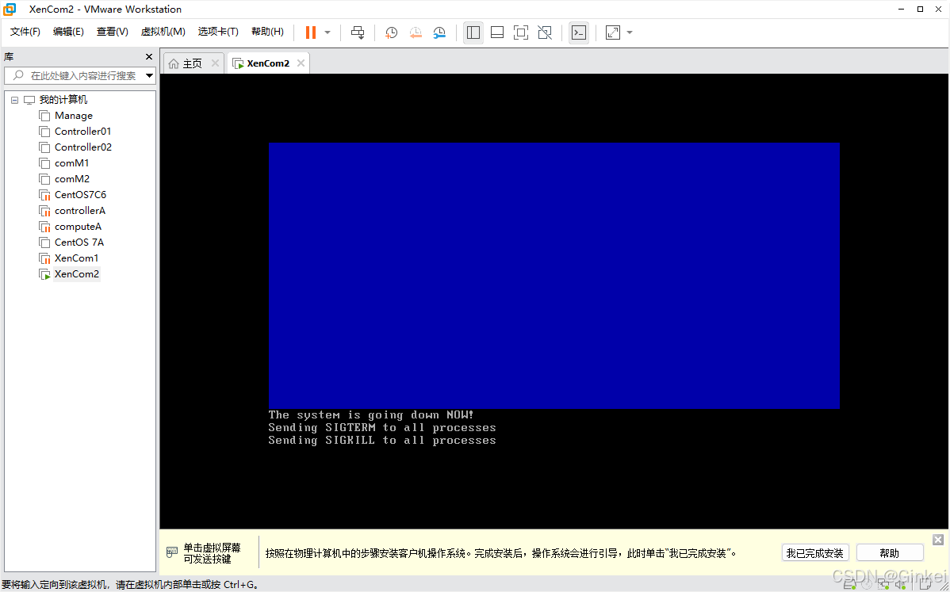Close the XenCom2 tab

coord(301,63)
